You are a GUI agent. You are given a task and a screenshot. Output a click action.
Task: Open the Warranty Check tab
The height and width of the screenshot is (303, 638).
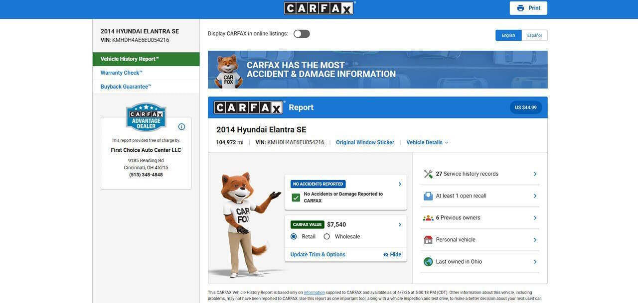point(122,73)
